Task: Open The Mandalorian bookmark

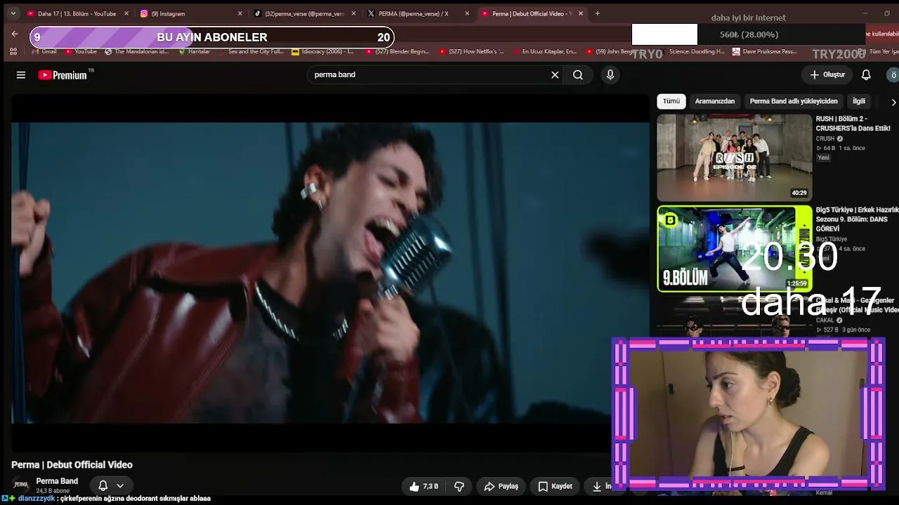Action: pyautogui.click(x=137, y=51)
